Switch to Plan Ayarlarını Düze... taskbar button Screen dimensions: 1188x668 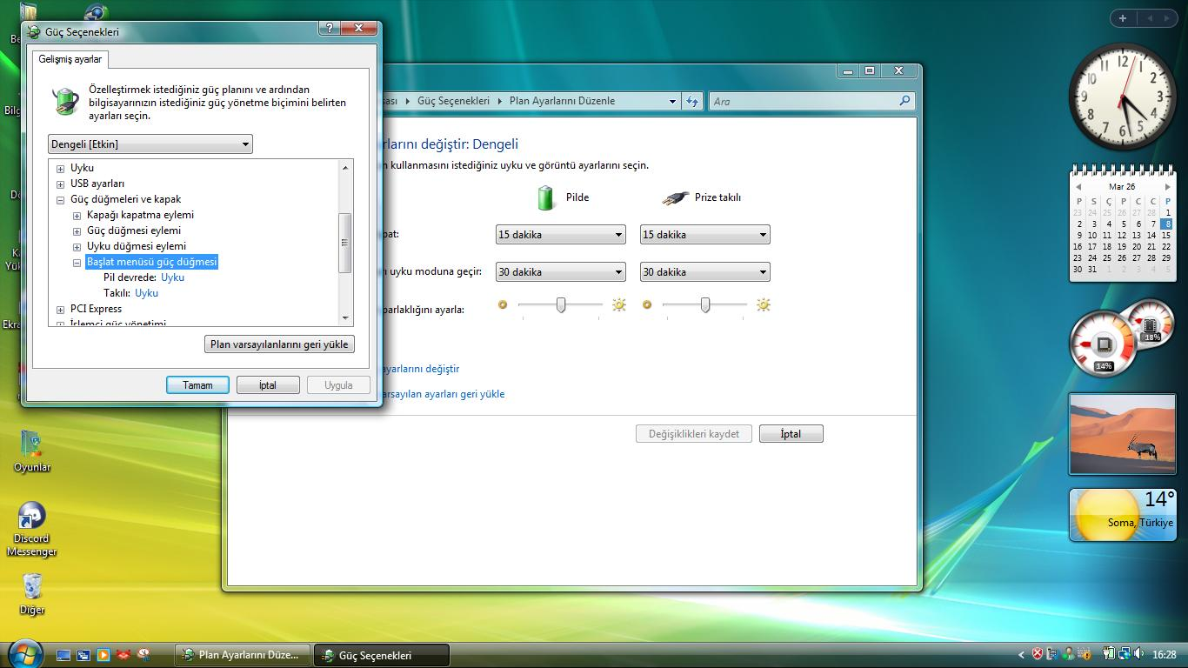click(x=243, y=655)
